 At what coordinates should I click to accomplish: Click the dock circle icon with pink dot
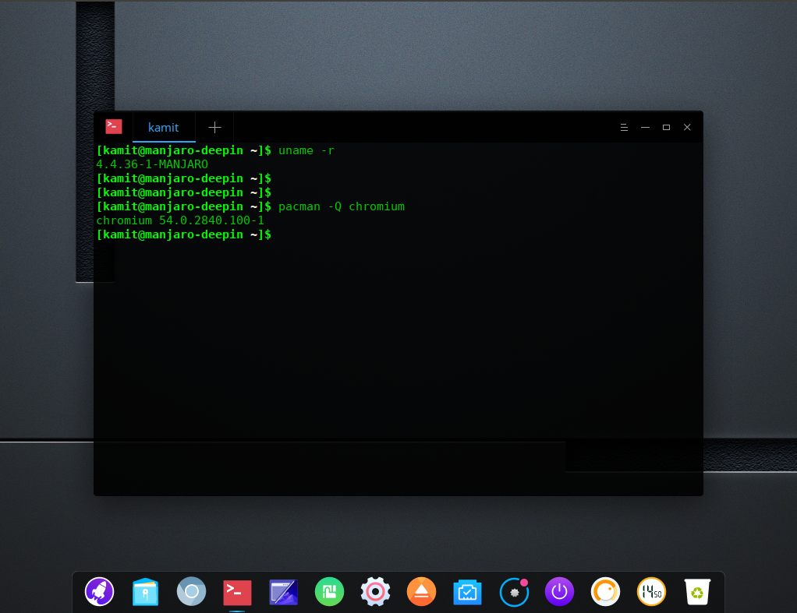tap(513, 592)
